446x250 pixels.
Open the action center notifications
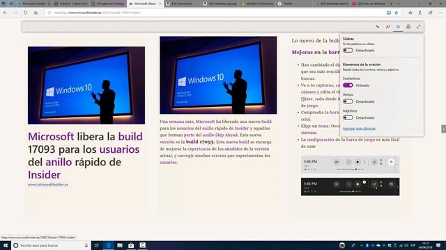point(438,245)
